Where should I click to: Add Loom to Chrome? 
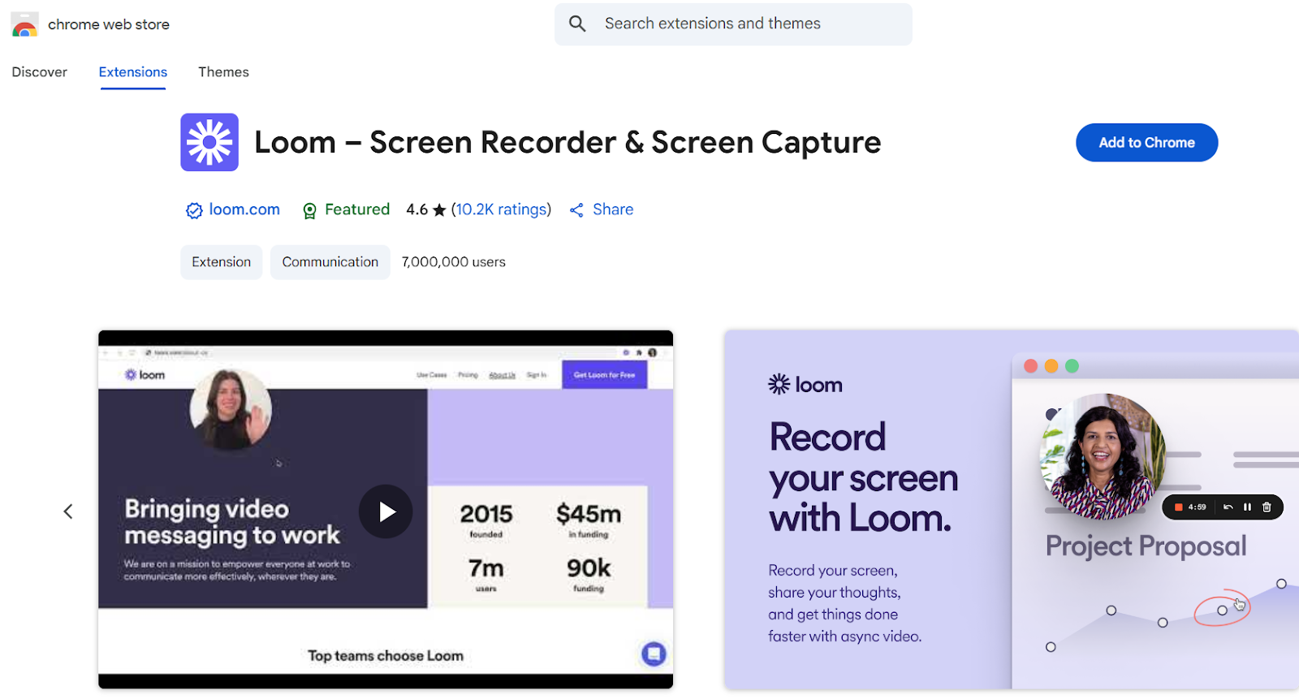(x=1146, y=143)
